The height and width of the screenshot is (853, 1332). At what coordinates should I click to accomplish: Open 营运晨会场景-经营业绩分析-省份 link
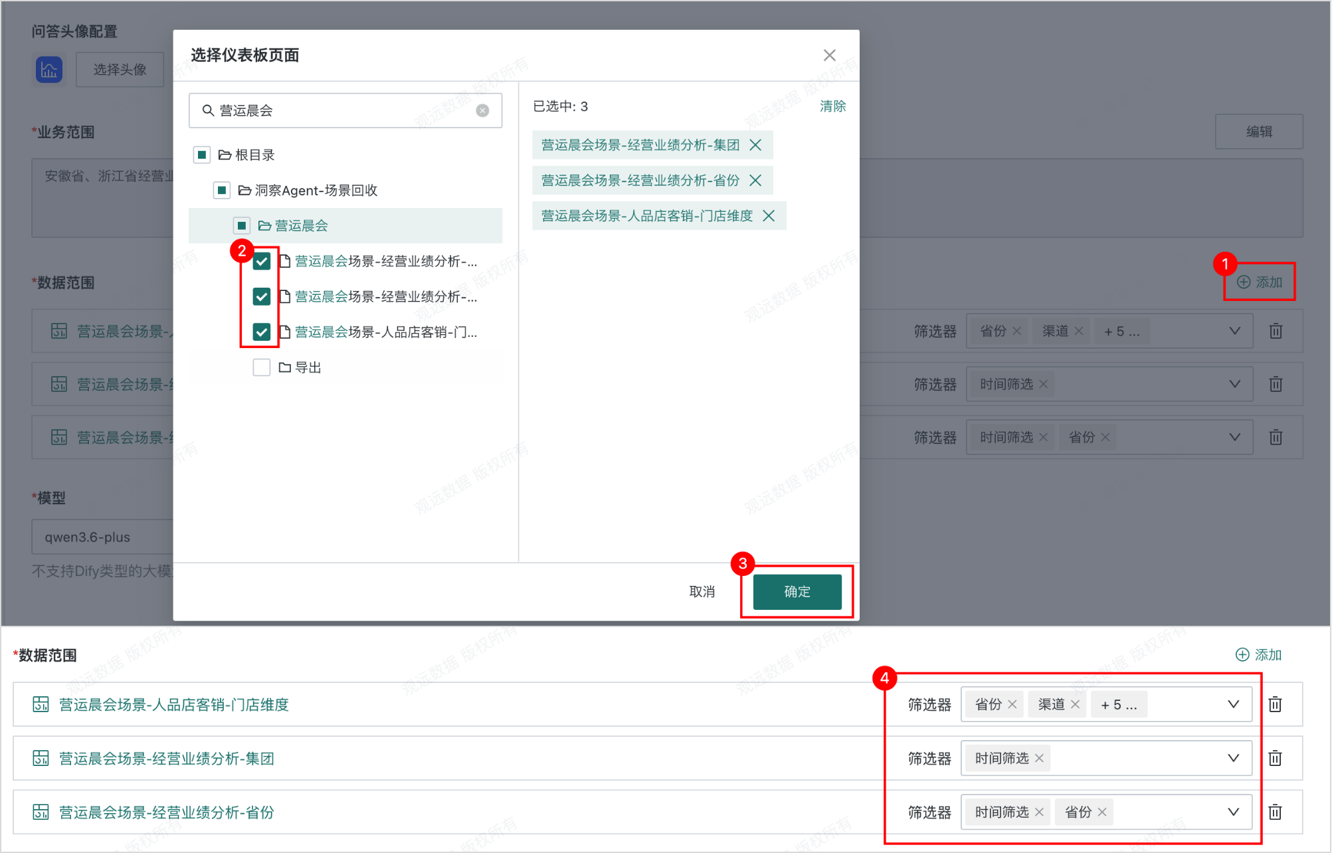167,812
